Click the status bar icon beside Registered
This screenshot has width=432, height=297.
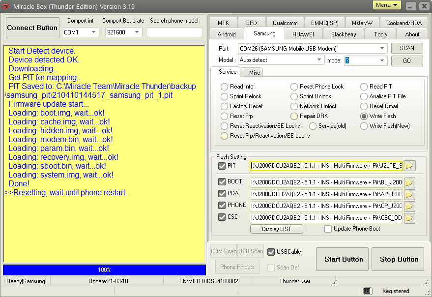click(367, 291)
